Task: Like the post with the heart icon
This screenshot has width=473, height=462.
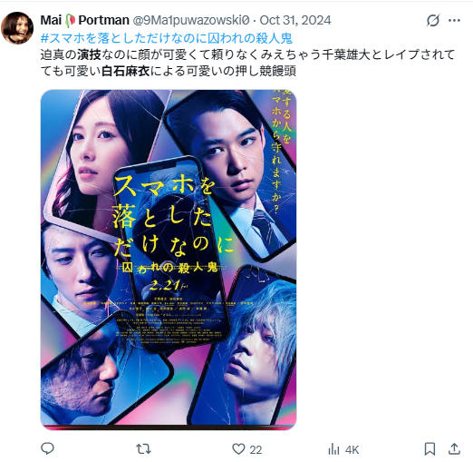Action: tap(238, 448)
